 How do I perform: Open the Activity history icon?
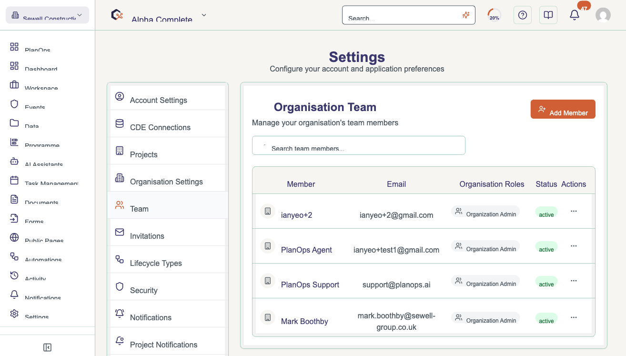click(x=14, y=275)
